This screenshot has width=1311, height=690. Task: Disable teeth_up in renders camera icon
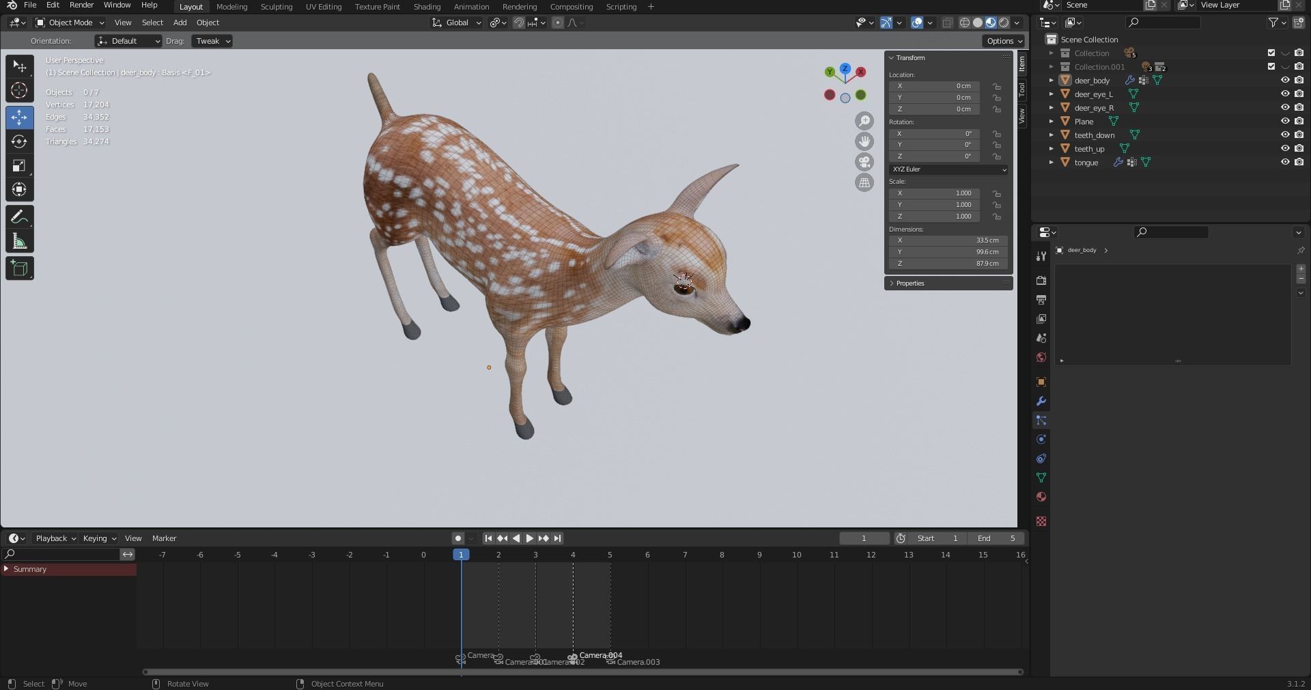[x=1299, y=148]
